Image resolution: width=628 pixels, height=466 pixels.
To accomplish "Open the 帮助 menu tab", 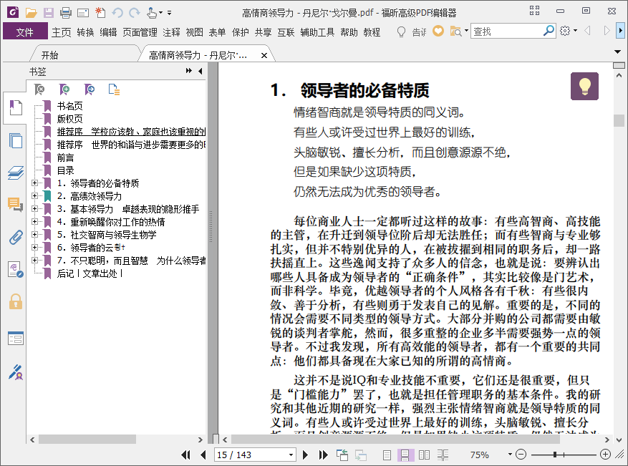I will (x=349, y=32).
